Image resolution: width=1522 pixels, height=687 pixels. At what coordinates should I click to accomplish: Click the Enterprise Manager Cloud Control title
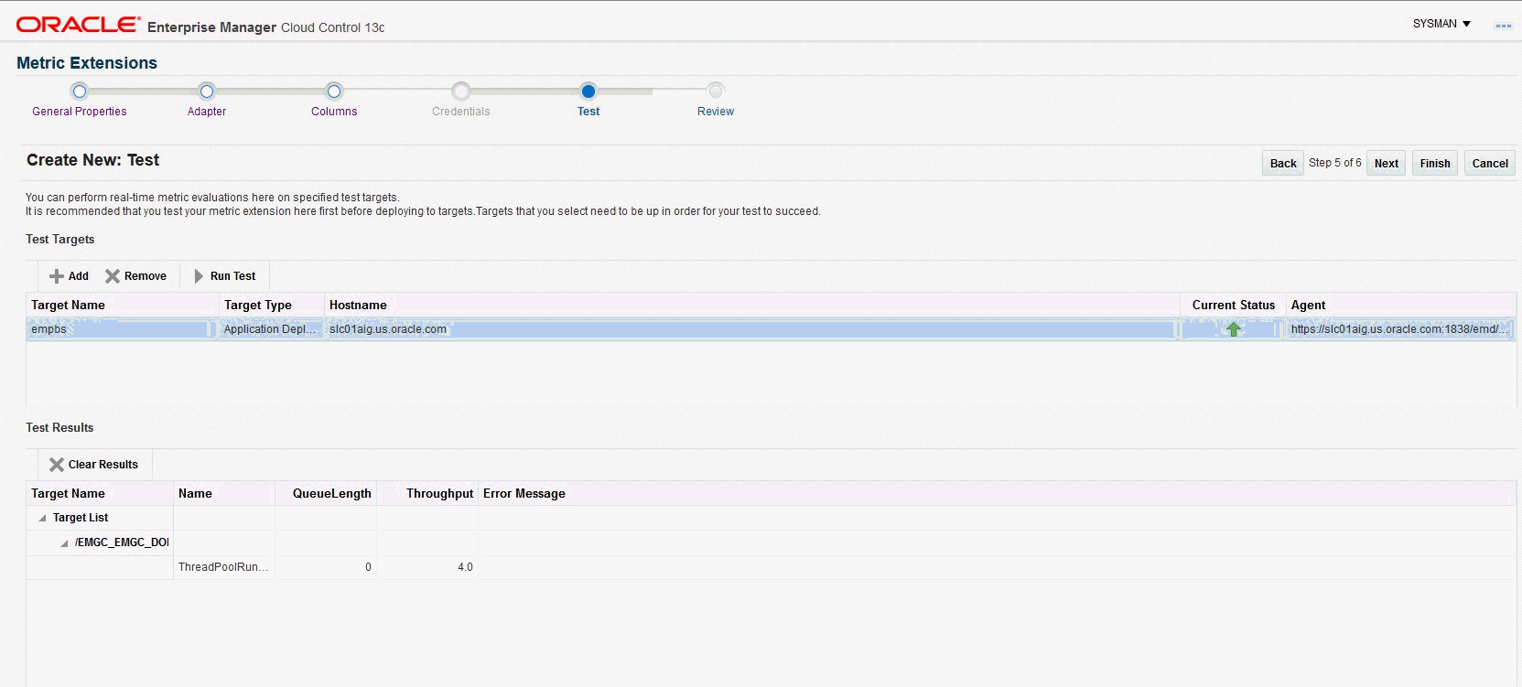(x=265, y=27)
